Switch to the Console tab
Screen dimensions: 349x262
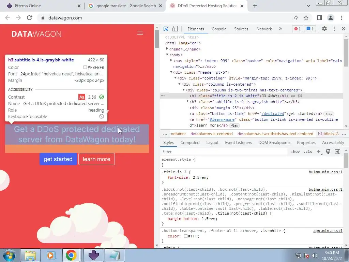pyautogui.click(x=219, y=29)
